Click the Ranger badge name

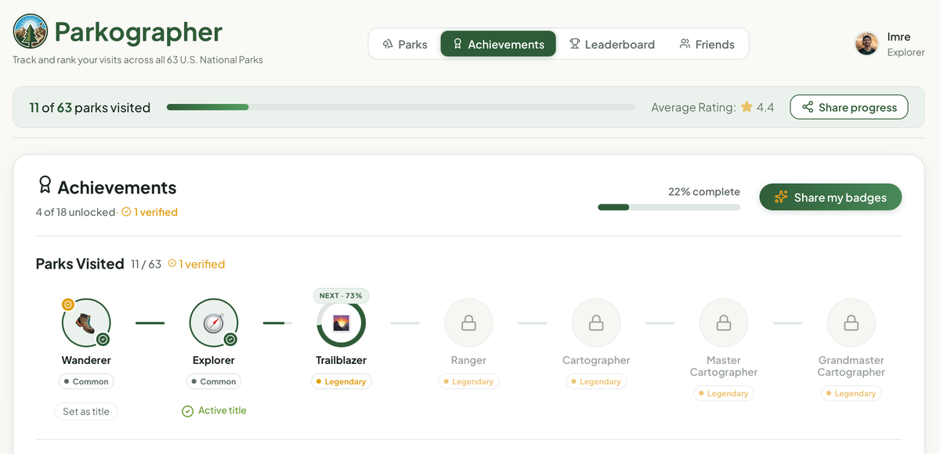coord(468,361)
